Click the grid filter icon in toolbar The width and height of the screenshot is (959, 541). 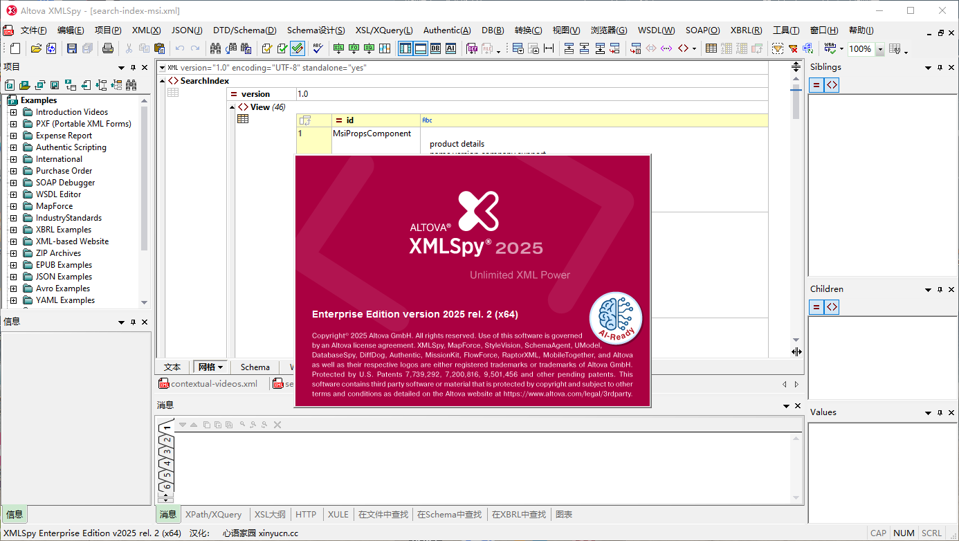777,48
